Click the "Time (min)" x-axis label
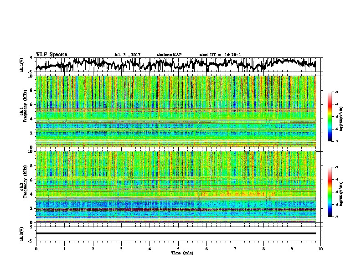This screenshot has height=279, width=361. (x=182, y=253)
